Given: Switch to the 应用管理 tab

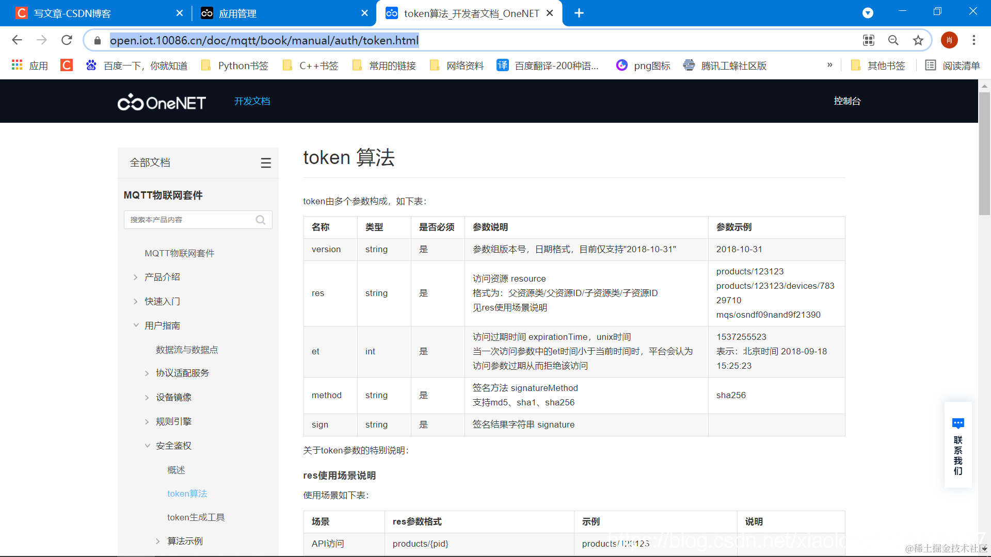Looking at the screenshot, I should click(237, 13).
